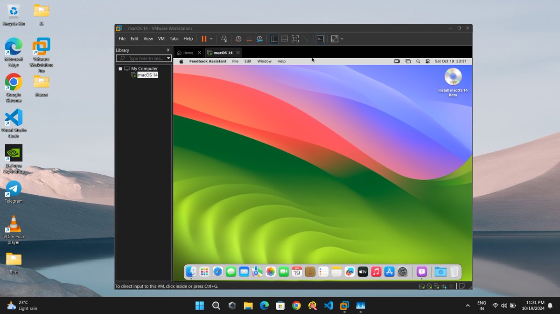The width and height of the screenshot is (560, 314).
Task: Close the Library panel
Action: coord(168,50)
